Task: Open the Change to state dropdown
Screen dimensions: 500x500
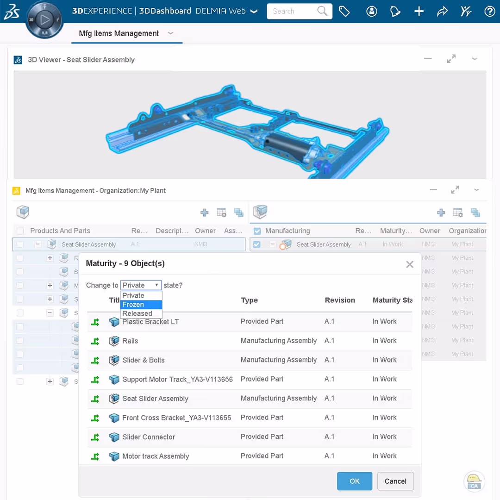Action: 141,285
